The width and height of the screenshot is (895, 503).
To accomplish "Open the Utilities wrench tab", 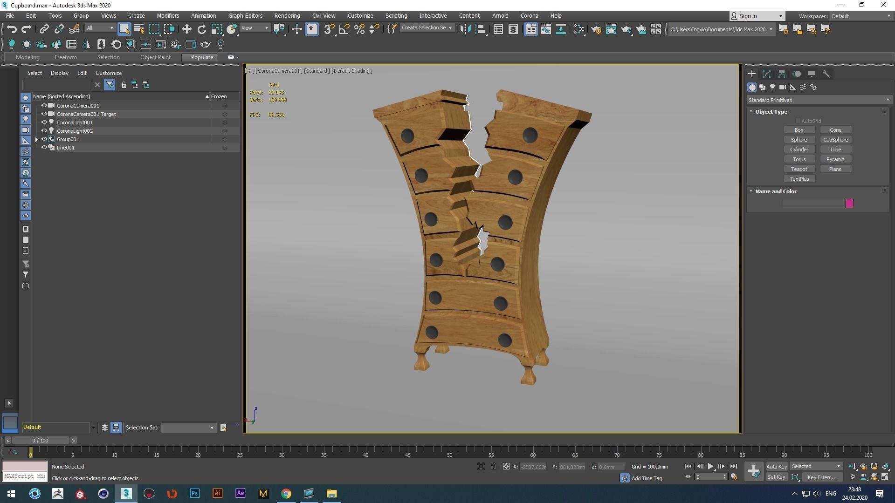I will point(826,74).
